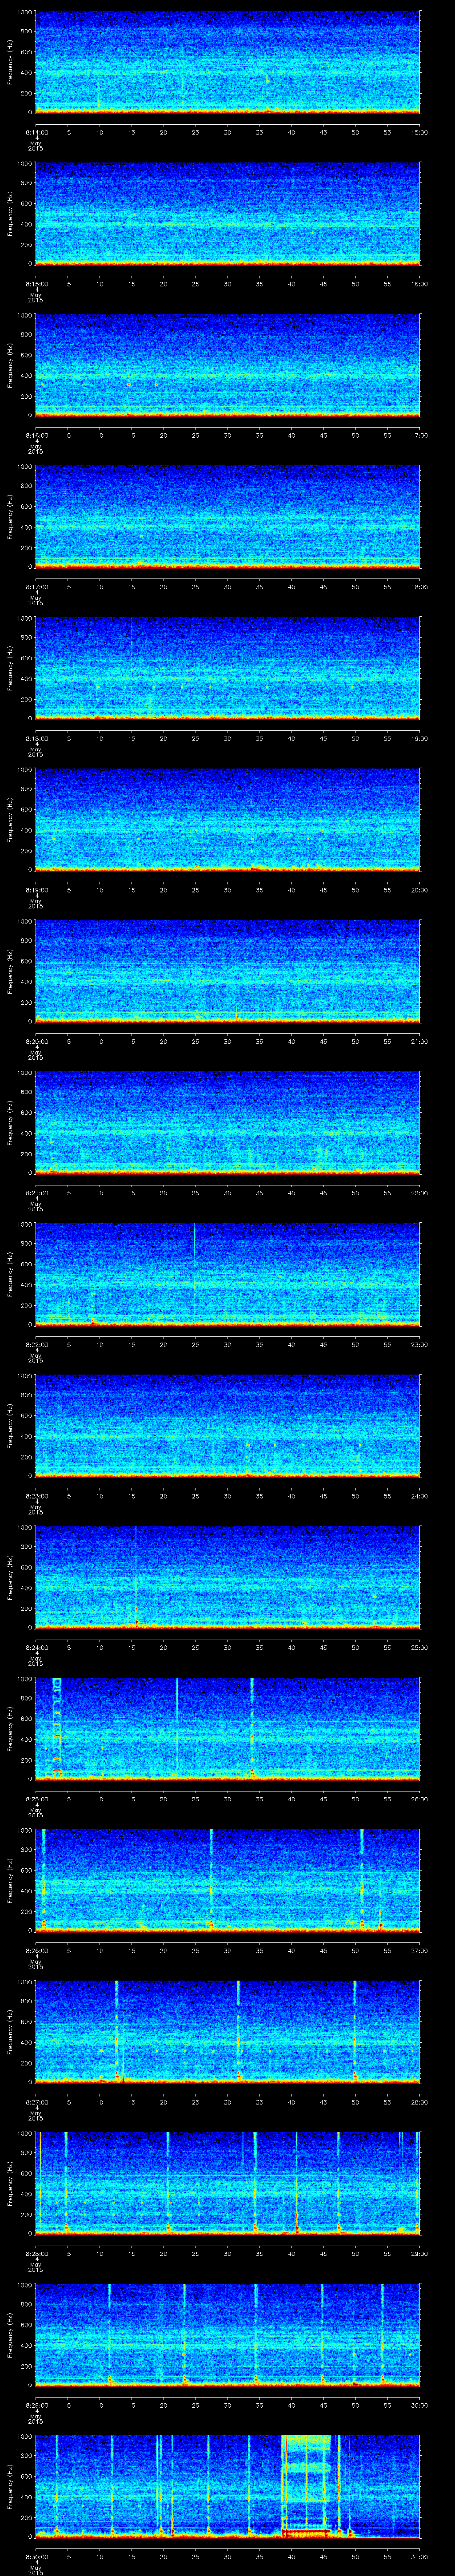Click the 30 second tick label under the 8:23:00 spectrogram

click(x=227, y=1496)
